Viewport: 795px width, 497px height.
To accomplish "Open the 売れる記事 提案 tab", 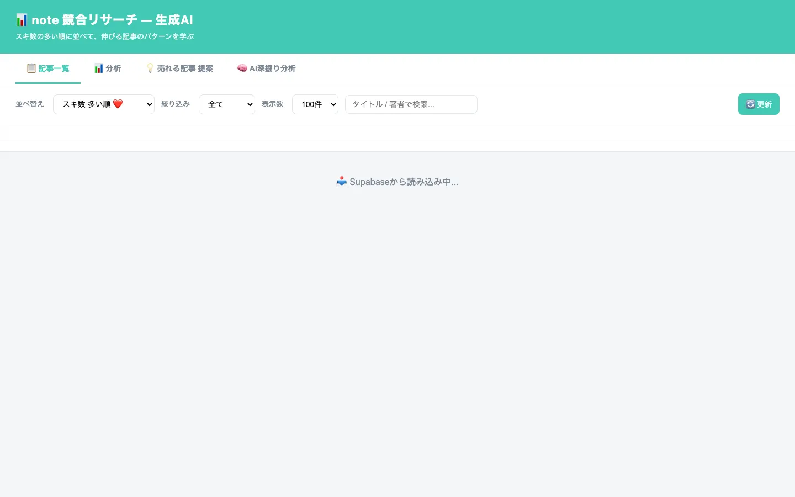I will click(x=179, y=68).
